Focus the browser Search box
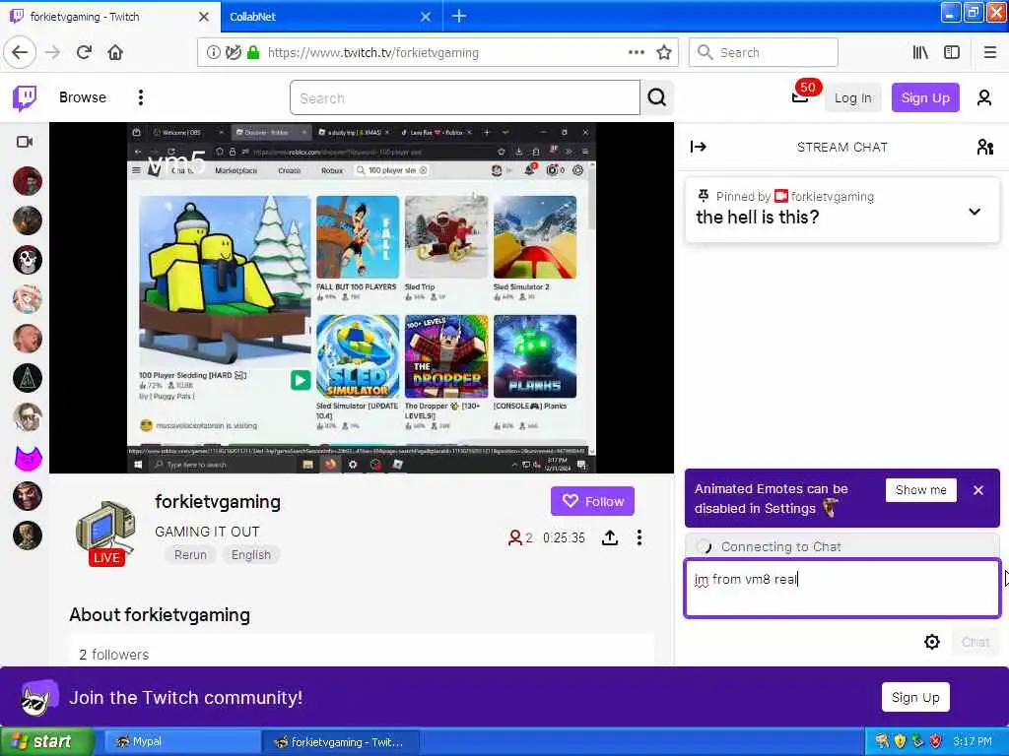The height and width of the screenshot is (756, 1009). tap(764, 53)
